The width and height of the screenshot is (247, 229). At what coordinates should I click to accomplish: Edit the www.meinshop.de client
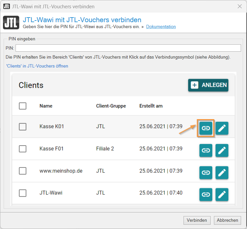pyautogui.click(x=222, y=172)
